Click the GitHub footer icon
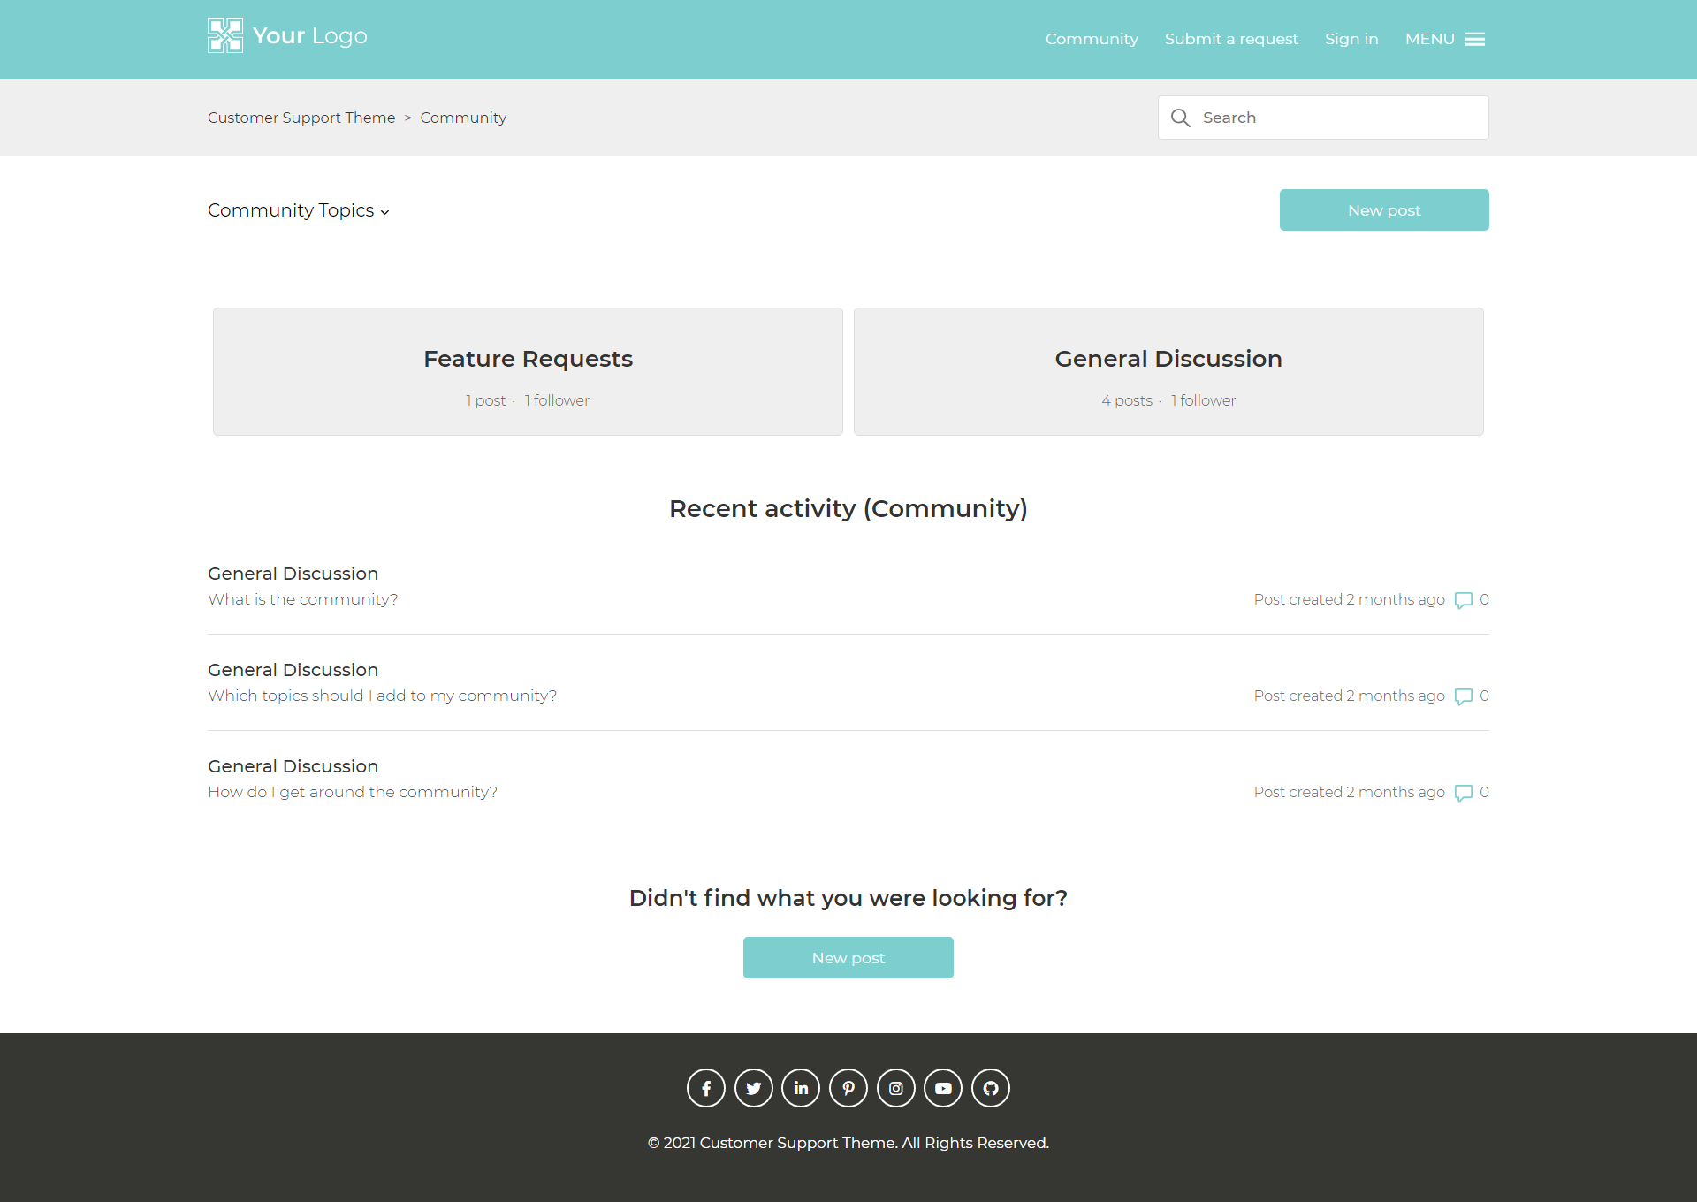 [x=991, y=1088]
